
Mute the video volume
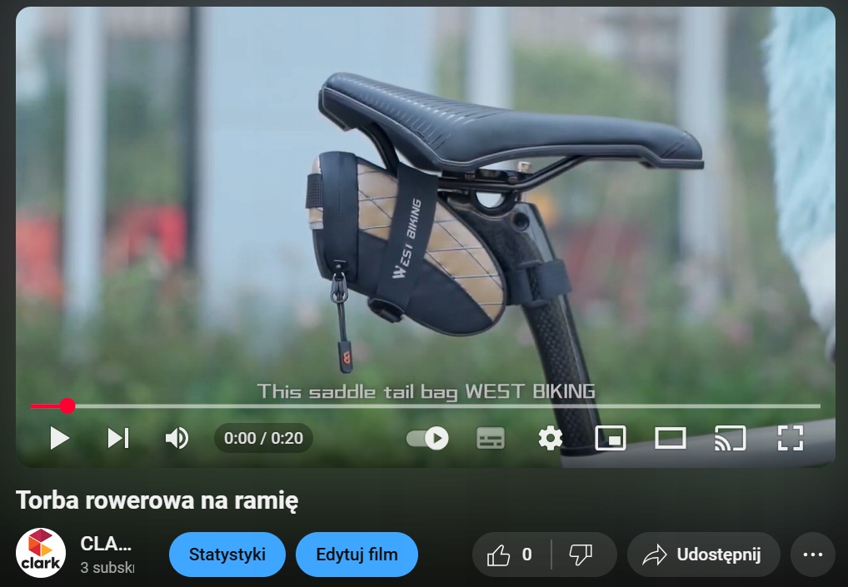coord(177,438)
